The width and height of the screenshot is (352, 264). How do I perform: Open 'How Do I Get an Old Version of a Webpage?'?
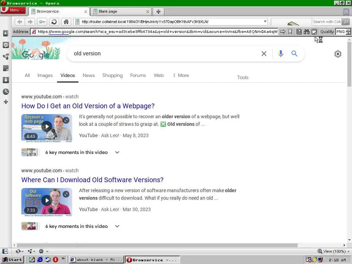tap(88, 106)
